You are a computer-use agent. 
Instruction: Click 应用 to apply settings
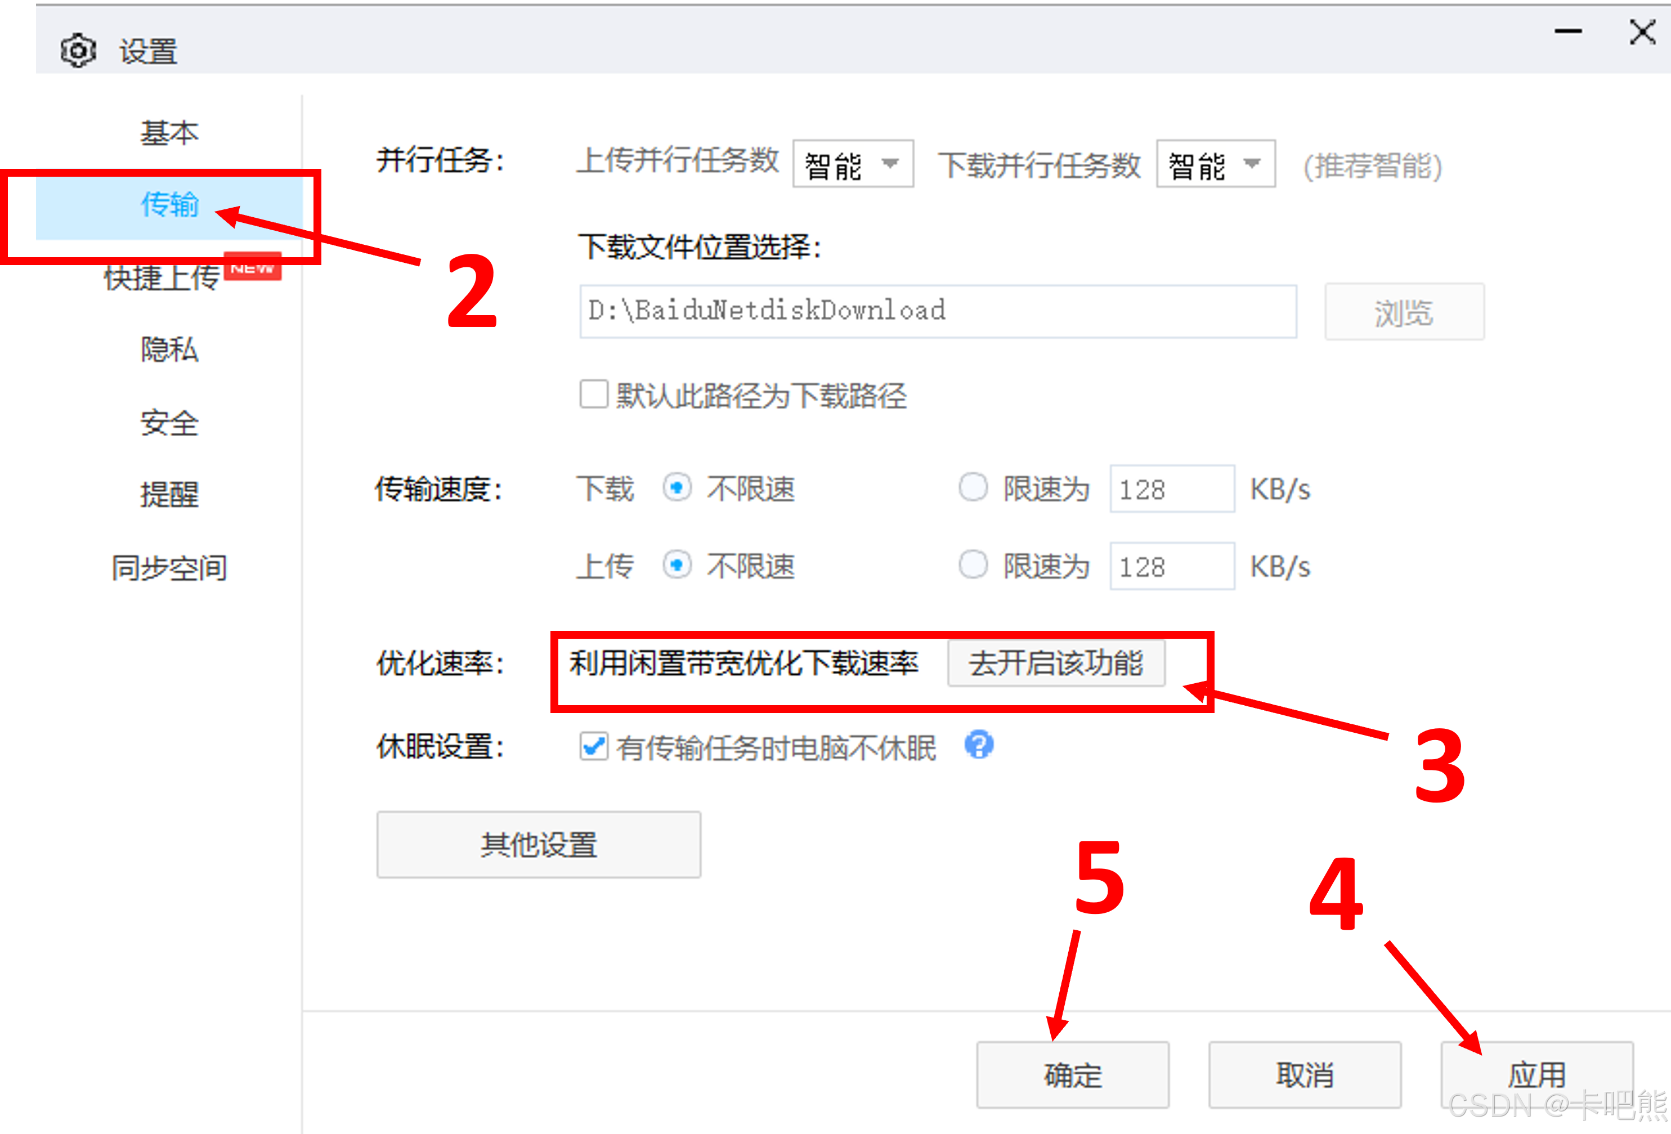pyautogui.click(x=1536, y=1074)
